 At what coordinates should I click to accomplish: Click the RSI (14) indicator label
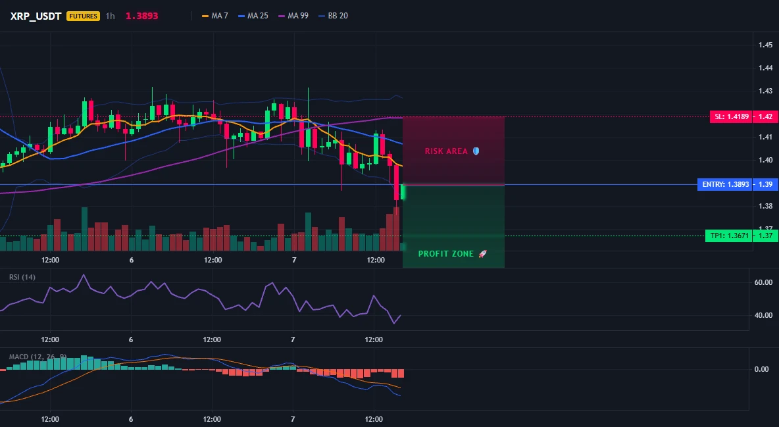(22, 277)
